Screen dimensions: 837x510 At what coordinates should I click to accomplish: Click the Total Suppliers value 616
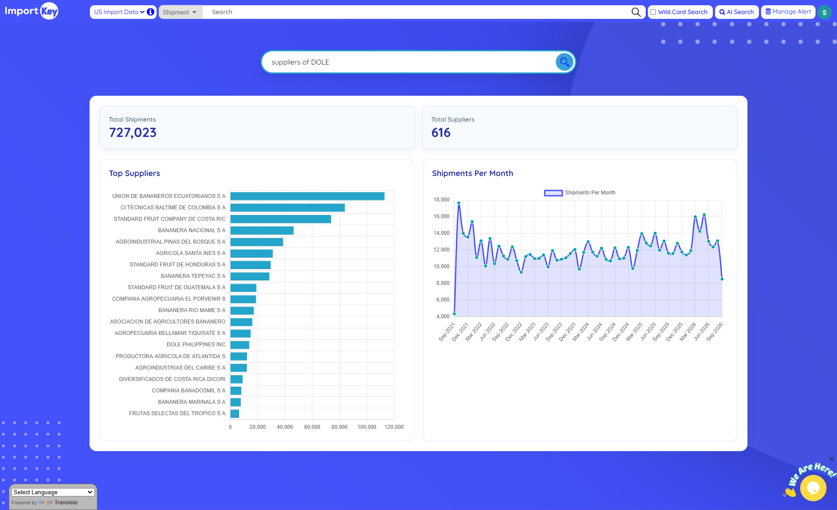pos(441,133)
